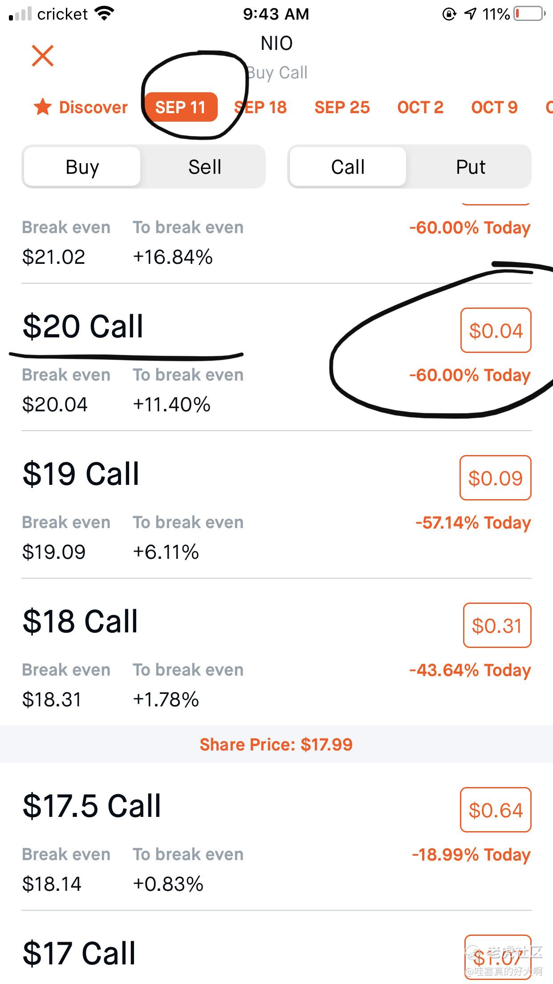Tap the Discover star icon

coord(43,107)
